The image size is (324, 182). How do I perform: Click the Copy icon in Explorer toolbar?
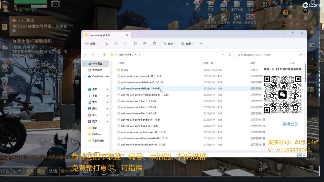coord(116,44)
